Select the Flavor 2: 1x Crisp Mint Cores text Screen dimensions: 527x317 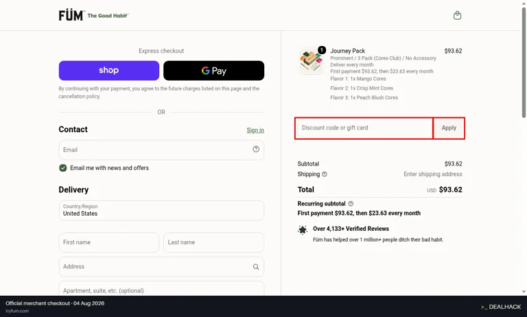[x=362, y=88]
